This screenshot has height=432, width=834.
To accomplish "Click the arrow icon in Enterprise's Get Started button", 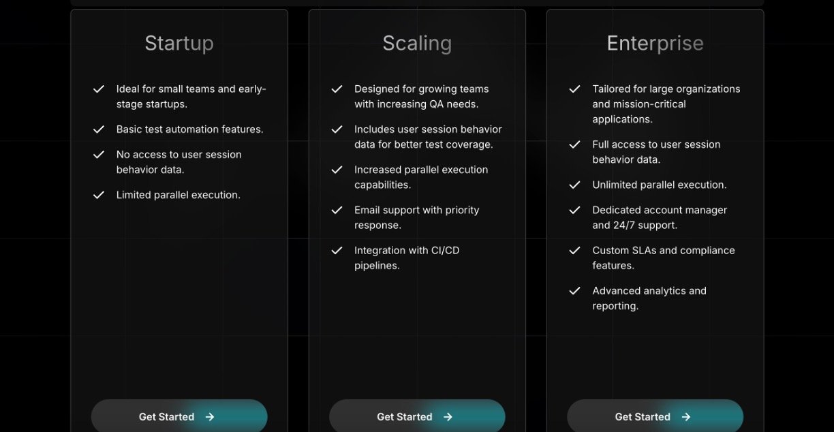I will [686, 417].
